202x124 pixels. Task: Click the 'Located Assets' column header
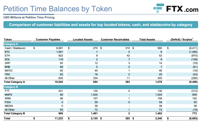(x=83, y=39)
